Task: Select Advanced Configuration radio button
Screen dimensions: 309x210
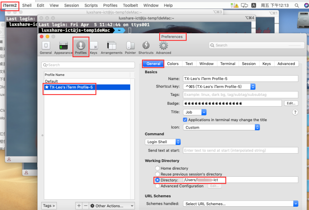Action: coord(157,186)
